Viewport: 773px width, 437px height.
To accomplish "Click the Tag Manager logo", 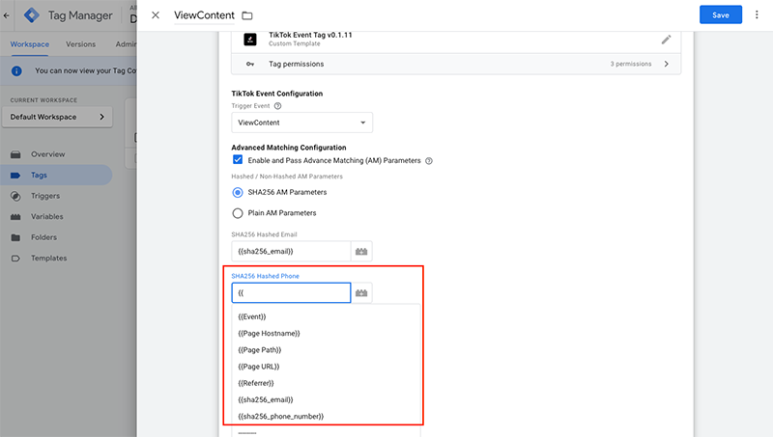I will click(32, 15).
